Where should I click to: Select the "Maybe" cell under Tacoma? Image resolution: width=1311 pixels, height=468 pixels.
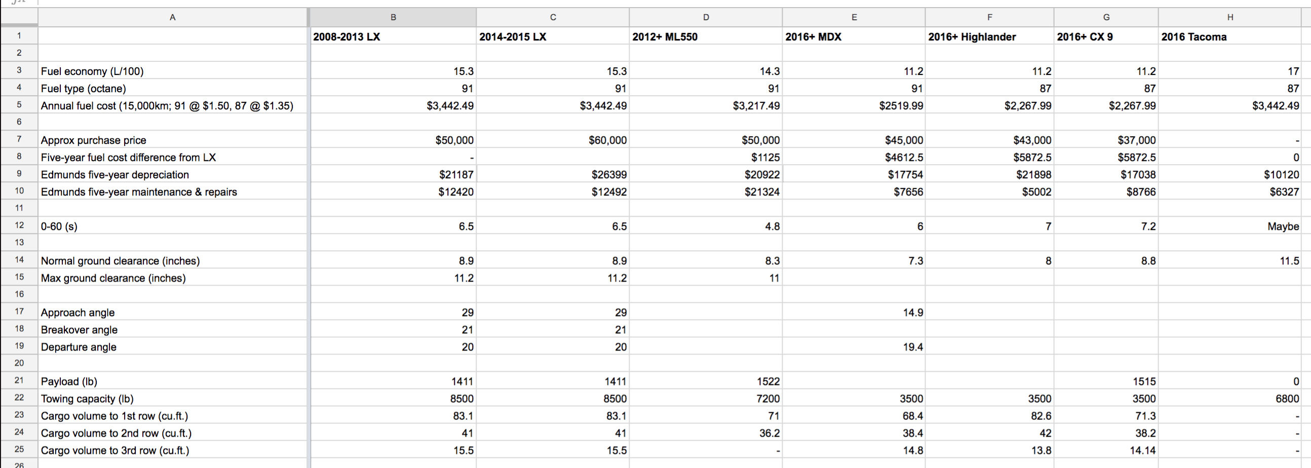point(1230,226)
